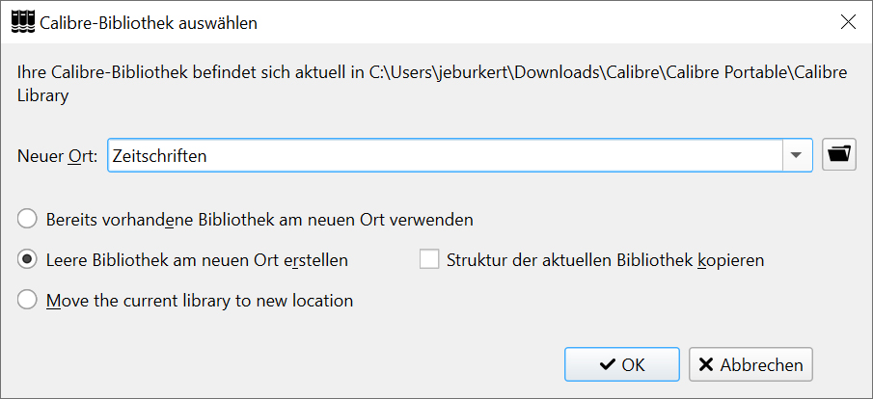Enable the Struktur der aktuellen Bibliothek kopieren checkbox
873x399 pixels.
429,260
